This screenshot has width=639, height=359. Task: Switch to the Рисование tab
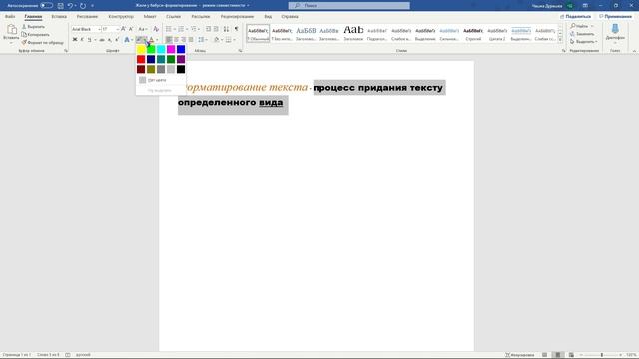click(87, 17)
